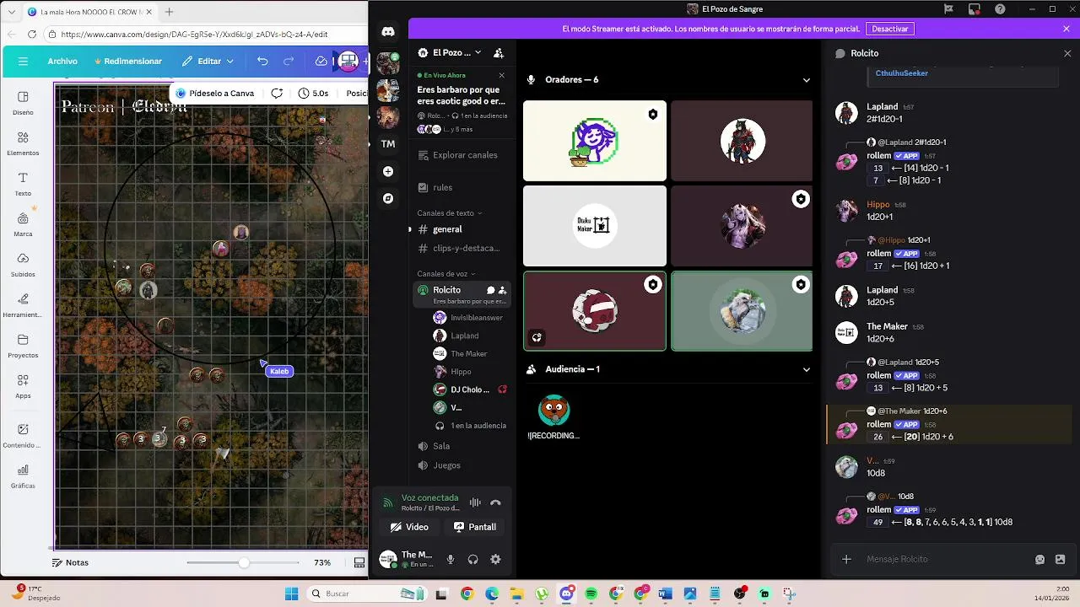Open Herramientas panel in Canva sidebar
The height and width of the screenshot is (607, 1080).
point(23,305)
